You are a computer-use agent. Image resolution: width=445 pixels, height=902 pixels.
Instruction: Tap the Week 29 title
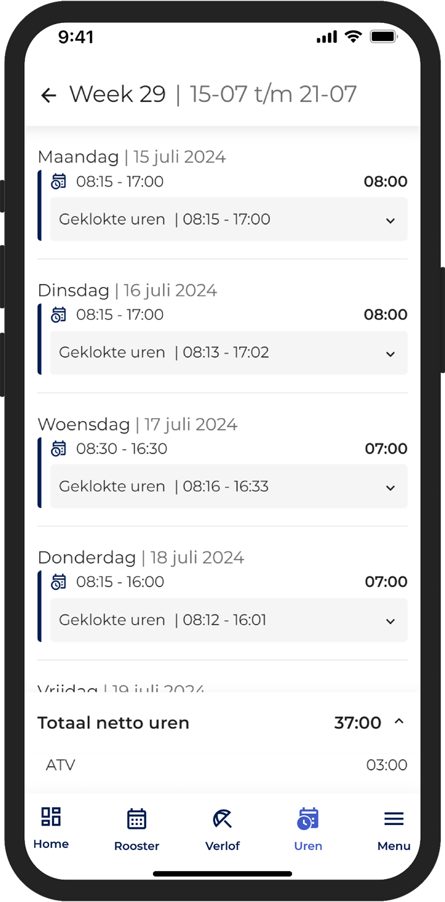point(118,94)
